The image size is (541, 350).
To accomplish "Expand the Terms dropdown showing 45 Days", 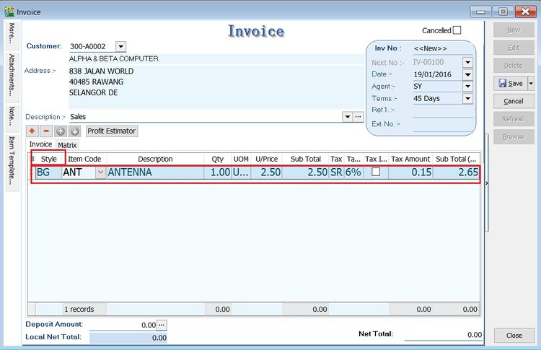I will click(x=467, y=99).
